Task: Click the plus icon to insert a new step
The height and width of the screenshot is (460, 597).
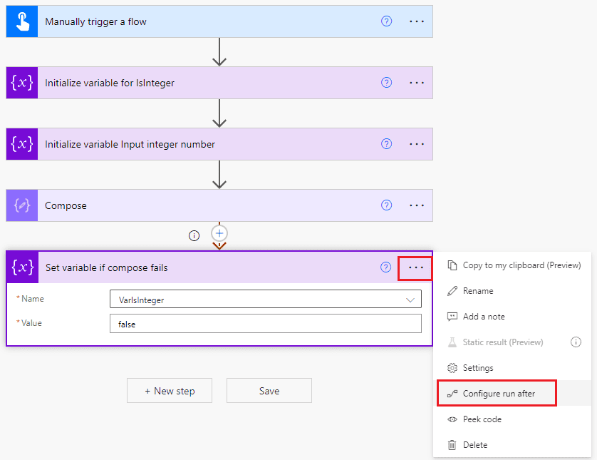Action: click(x=219, y=232)
